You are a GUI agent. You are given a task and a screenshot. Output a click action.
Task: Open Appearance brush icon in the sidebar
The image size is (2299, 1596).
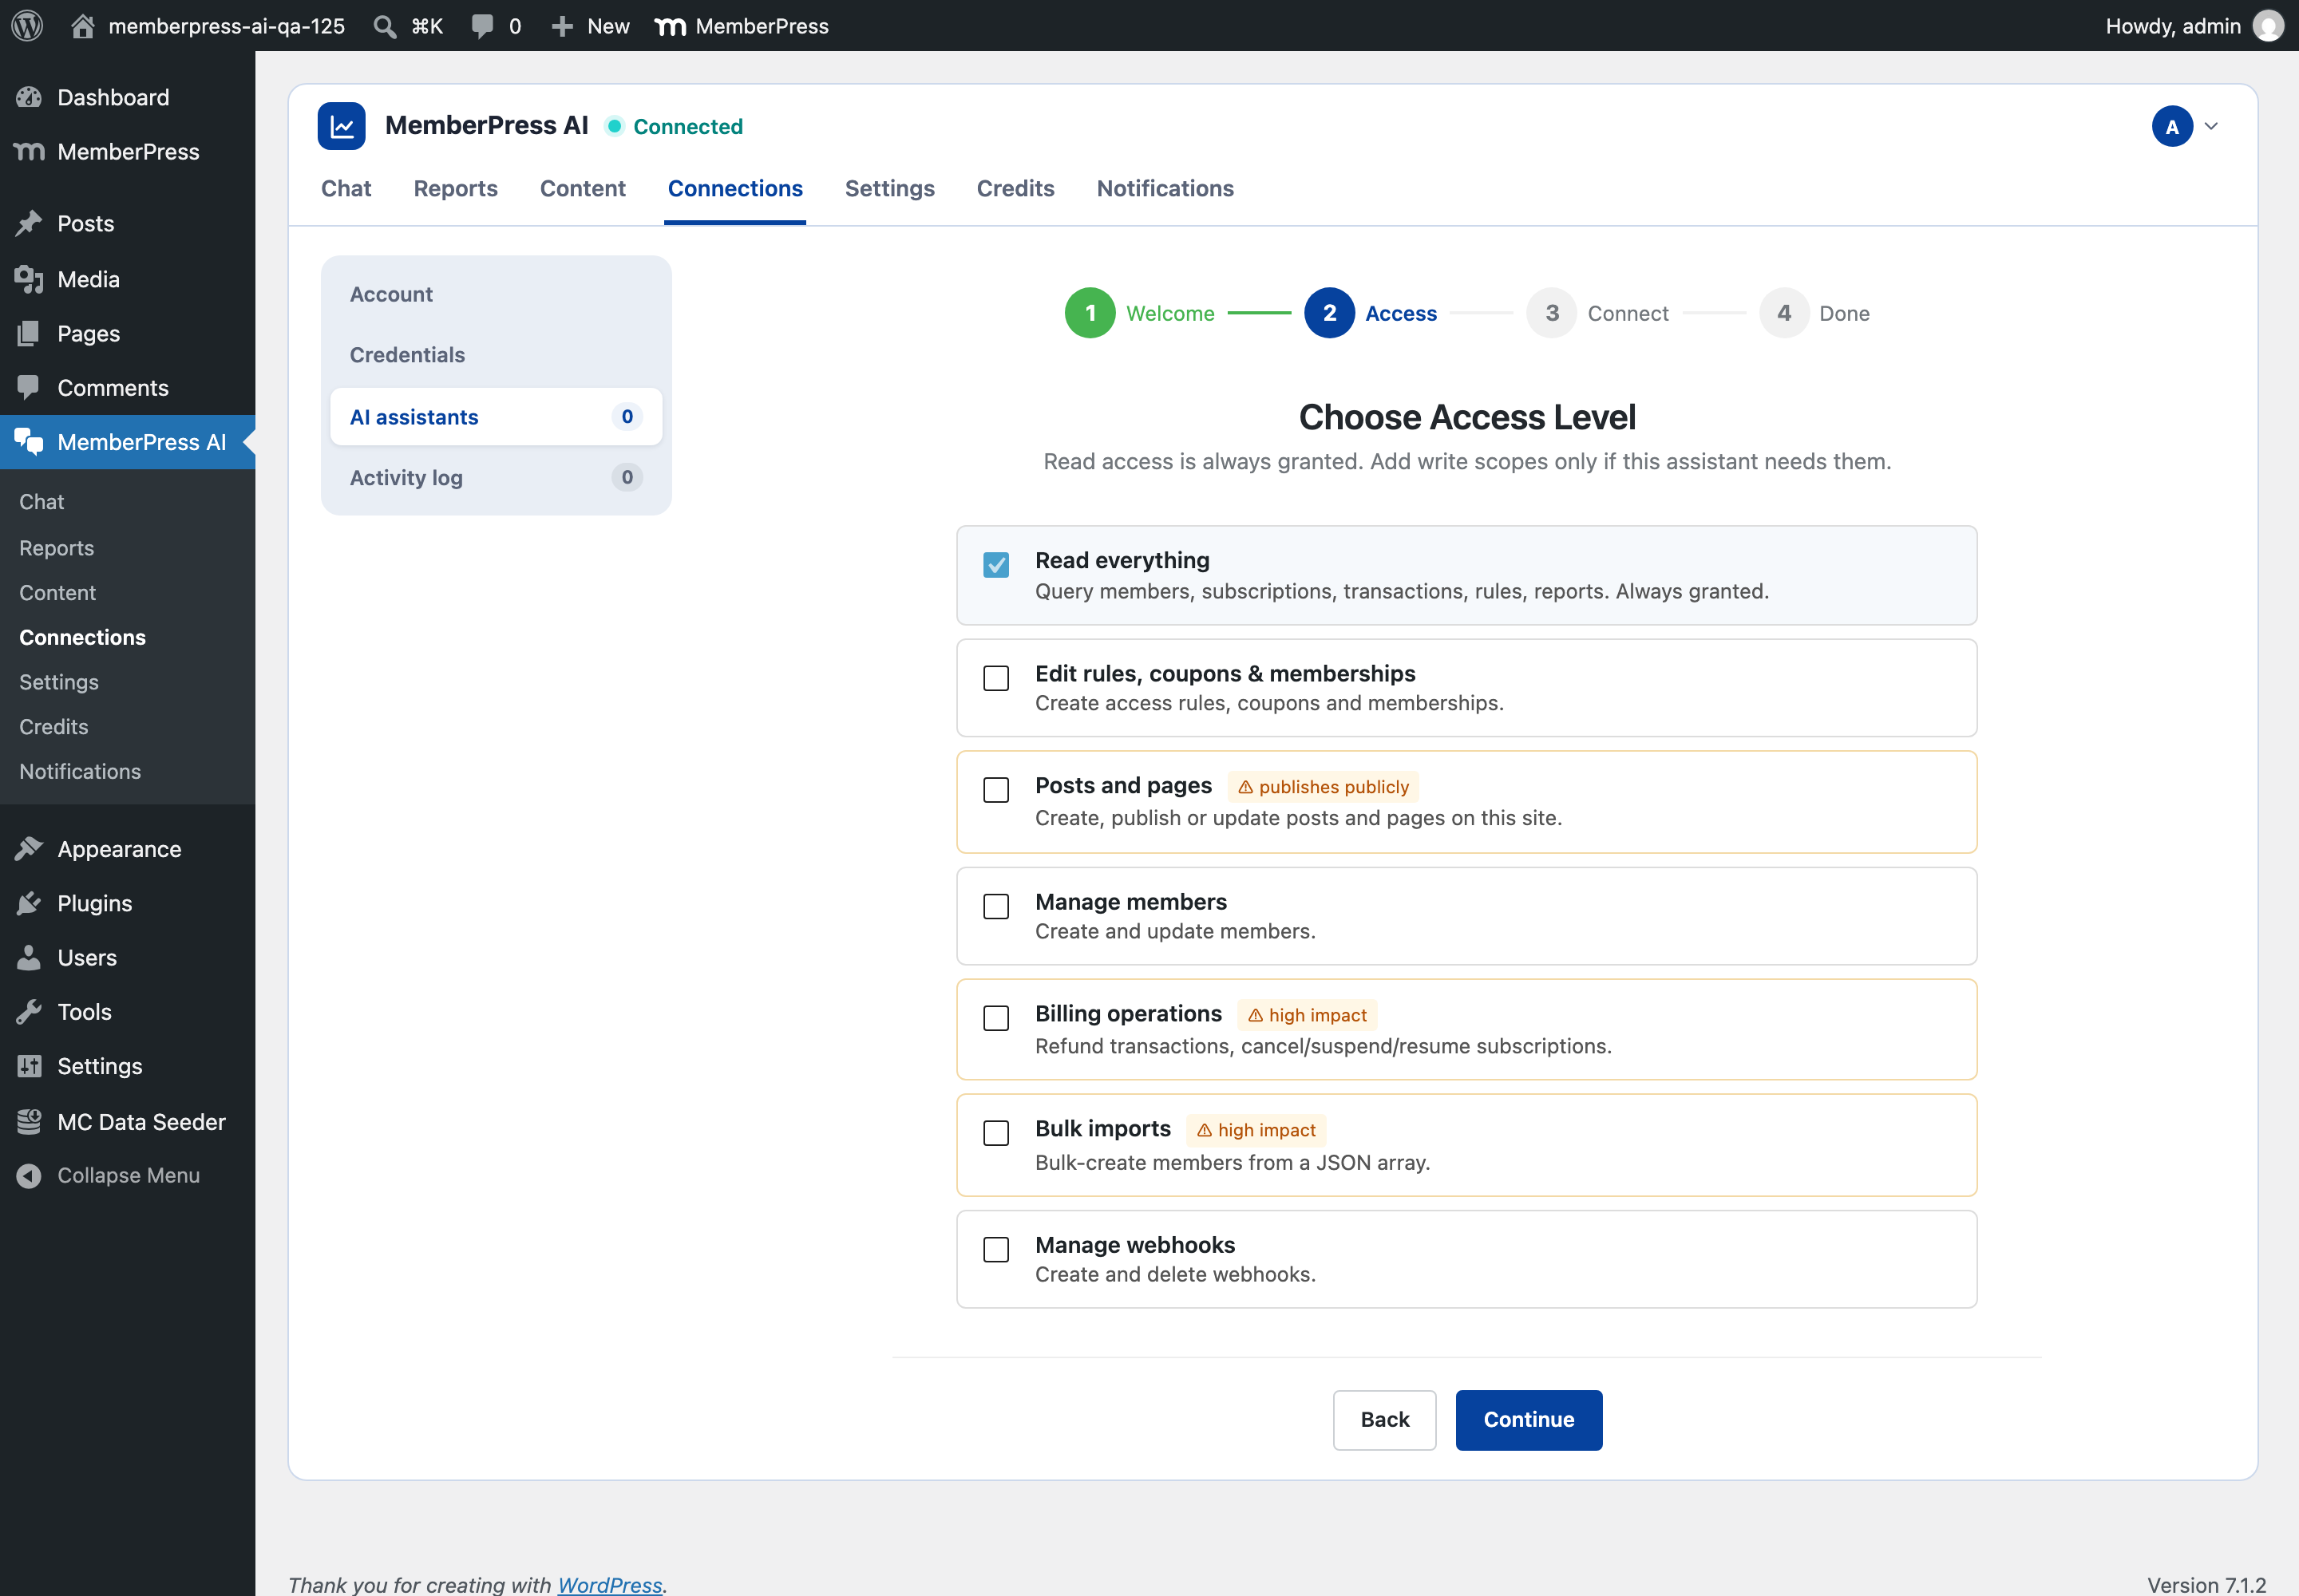[29, 849]
